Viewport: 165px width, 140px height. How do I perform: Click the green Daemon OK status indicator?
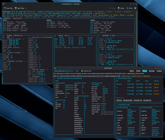(82, 71)
